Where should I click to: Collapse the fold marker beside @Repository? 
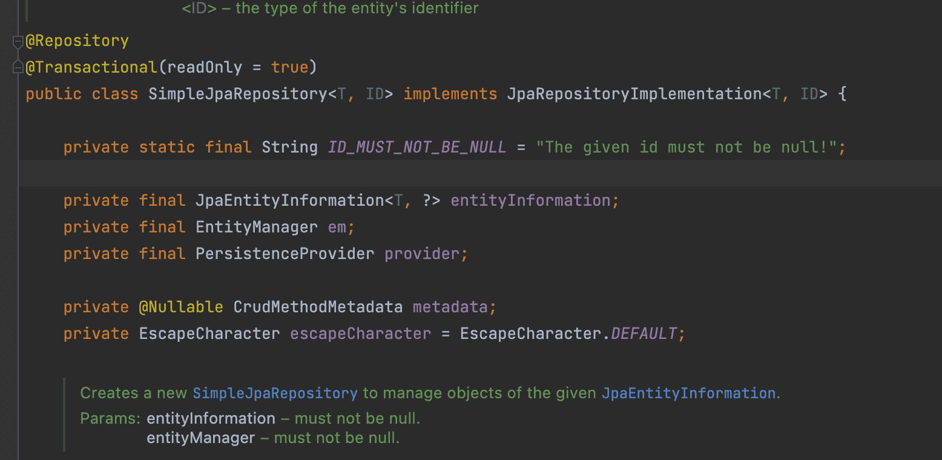18,42
